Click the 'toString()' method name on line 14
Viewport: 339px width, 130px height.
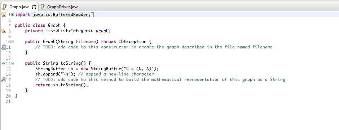(x=73, y=64)
